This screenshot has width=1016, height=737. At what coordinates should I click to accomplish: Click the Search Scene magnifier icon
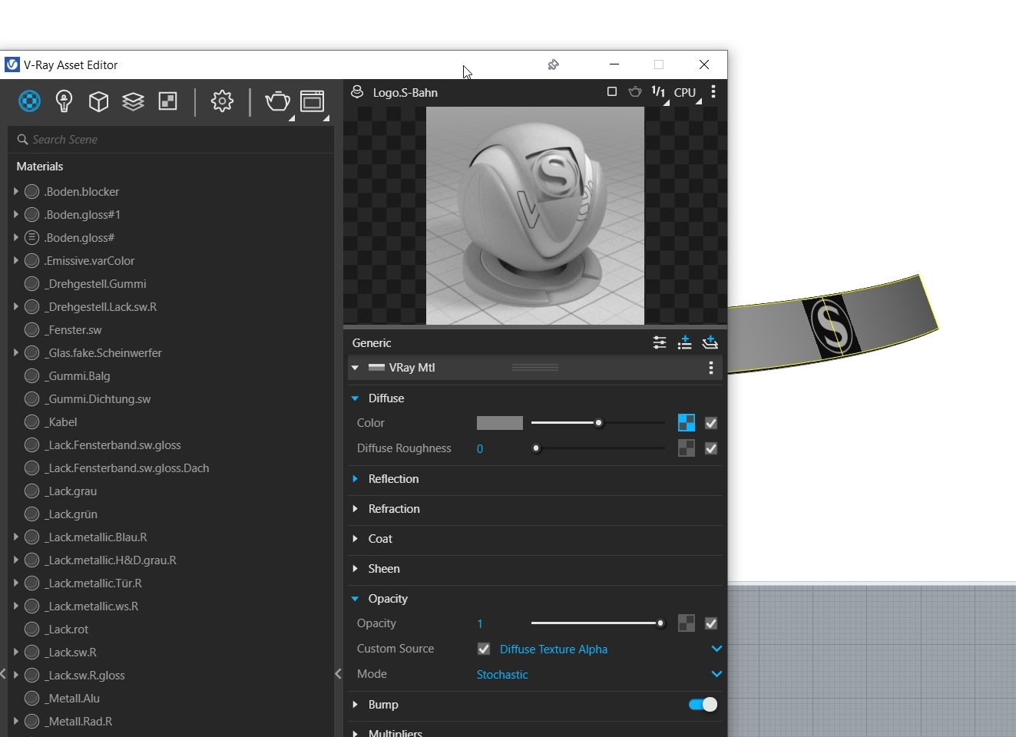click(x=22, y=140)
